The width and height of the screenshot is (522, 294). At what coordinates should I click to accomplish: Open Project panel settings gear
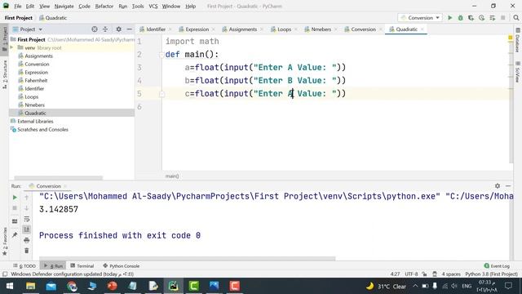click(x=118, y=29)
